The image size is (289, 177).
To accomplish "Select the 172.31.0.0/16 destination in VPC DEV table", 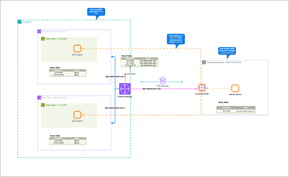I will 58,75.
